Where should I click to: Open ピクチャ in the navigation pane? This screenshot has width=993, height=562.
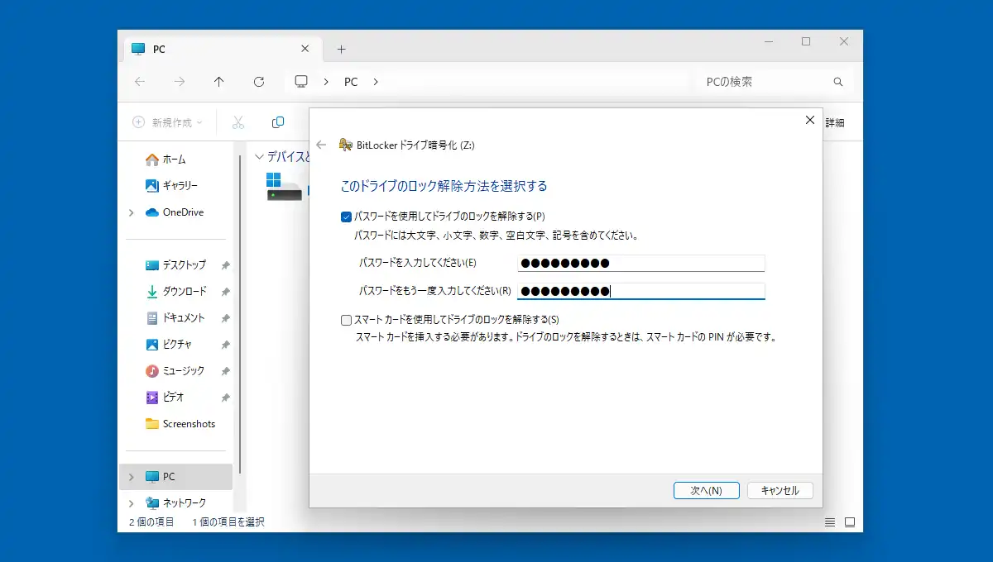[x=170, y=345]
